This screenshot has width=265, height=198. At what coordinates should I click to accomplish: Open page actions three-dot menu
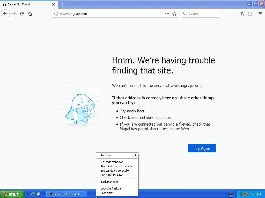click(167, 14)
